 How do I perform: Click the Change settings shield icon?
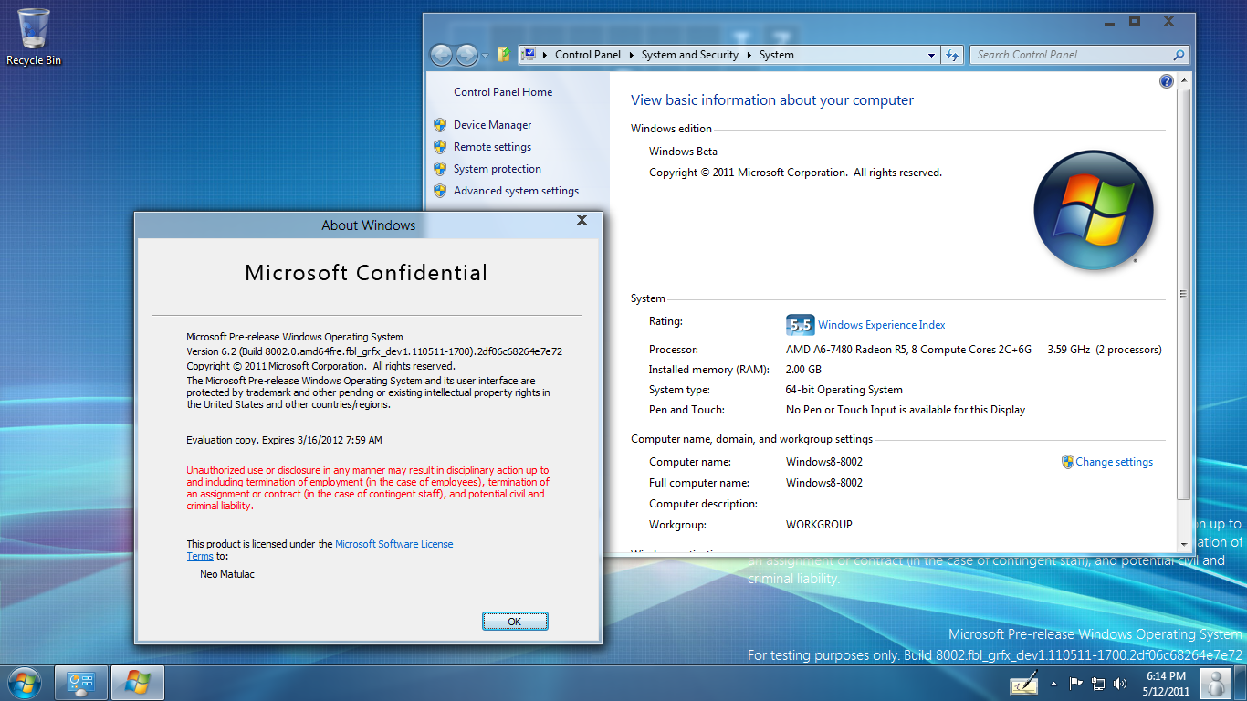tap(1066, 462)
